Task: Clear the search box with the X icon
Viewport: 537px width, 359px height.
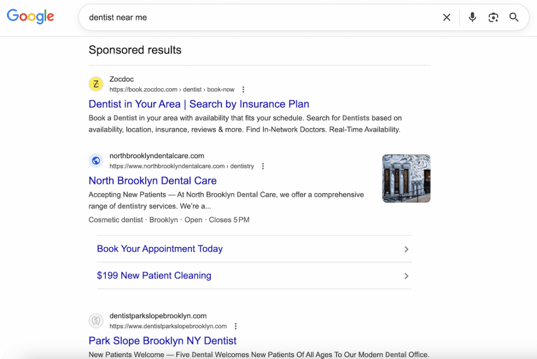Action: click(446, 17)
